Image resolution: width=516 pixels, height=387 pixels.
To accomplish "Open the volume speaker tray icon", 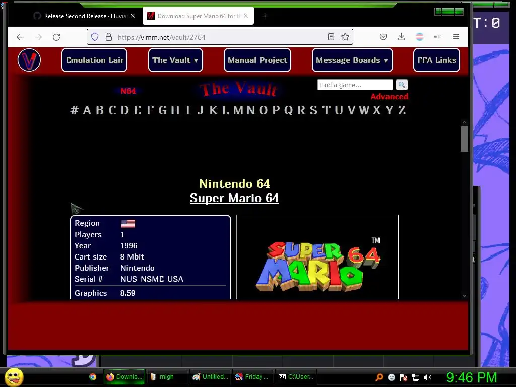I will [427, 377].
